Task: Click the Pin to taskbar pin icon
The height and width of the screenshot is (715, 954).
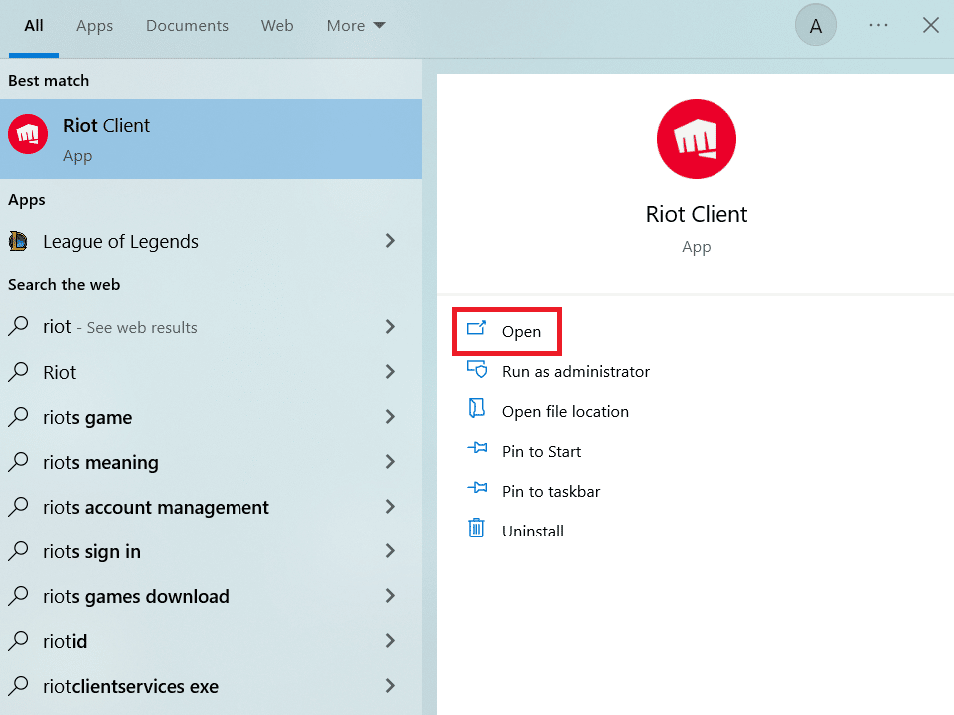Action: [x=477, y=488]
